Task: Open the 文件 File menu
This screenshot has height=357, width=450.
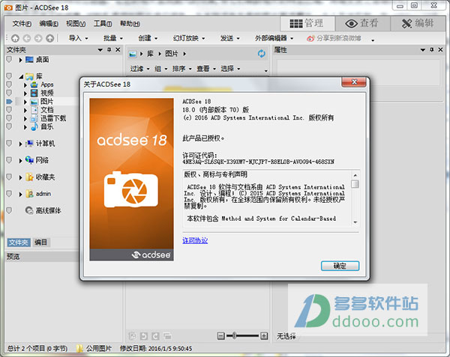Action: click(22, 23)
